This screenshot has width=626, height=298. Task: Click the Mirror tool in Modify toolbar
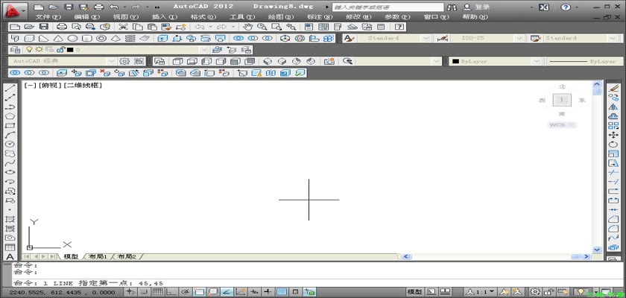(x=613, y=107)
